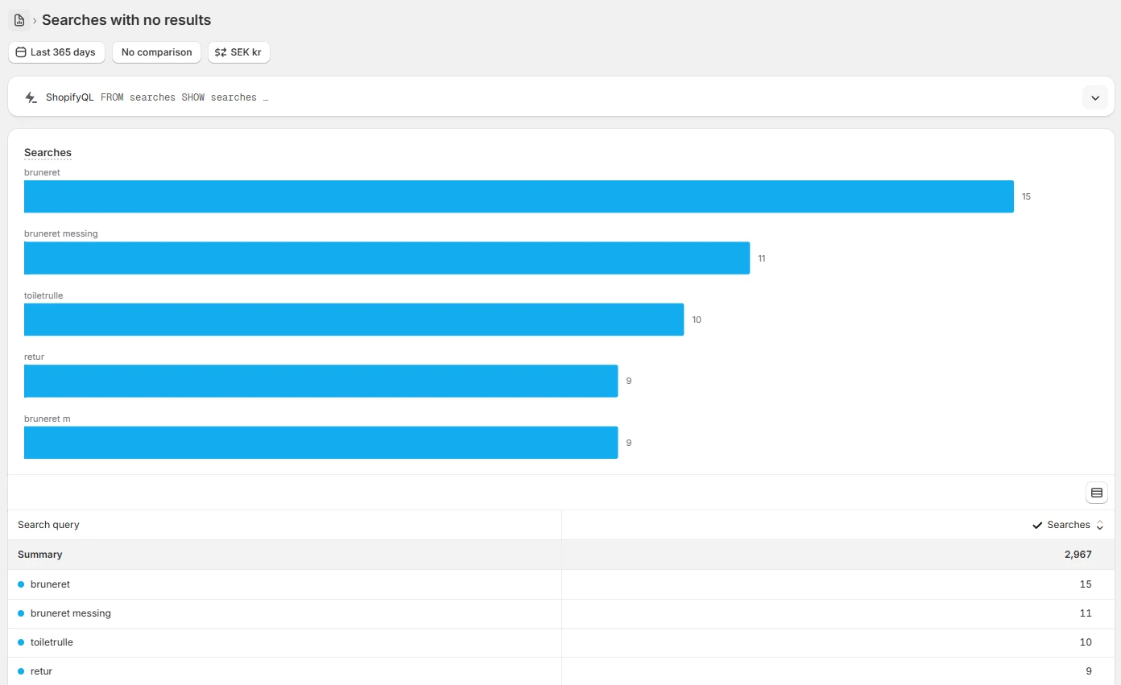
Task: Click the bruneret table row label
Action: click(x=50, y=584)
